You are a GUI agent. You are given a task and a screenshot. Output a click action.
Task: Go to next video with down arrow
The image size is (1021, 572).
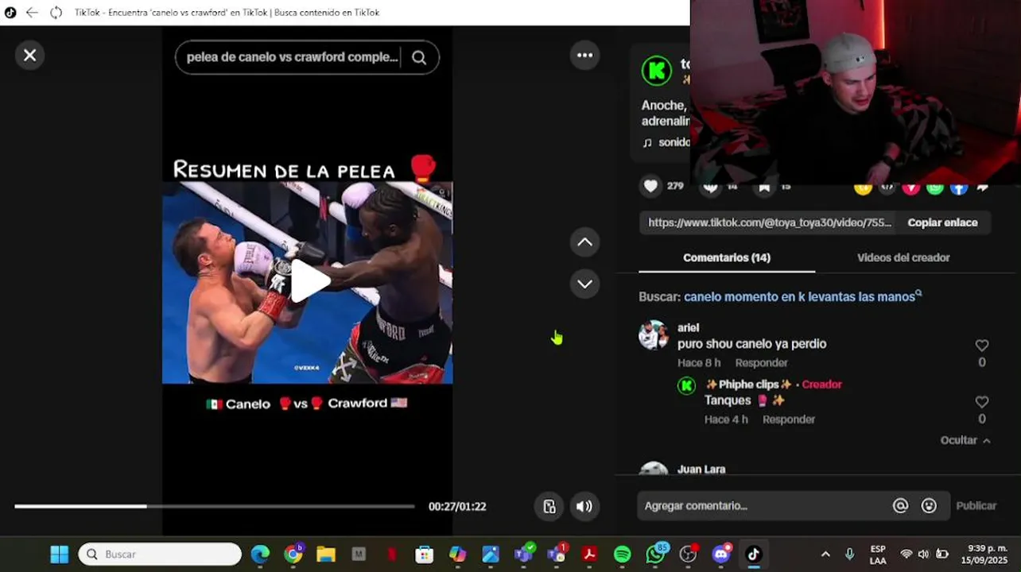click(x=584, y=284)
